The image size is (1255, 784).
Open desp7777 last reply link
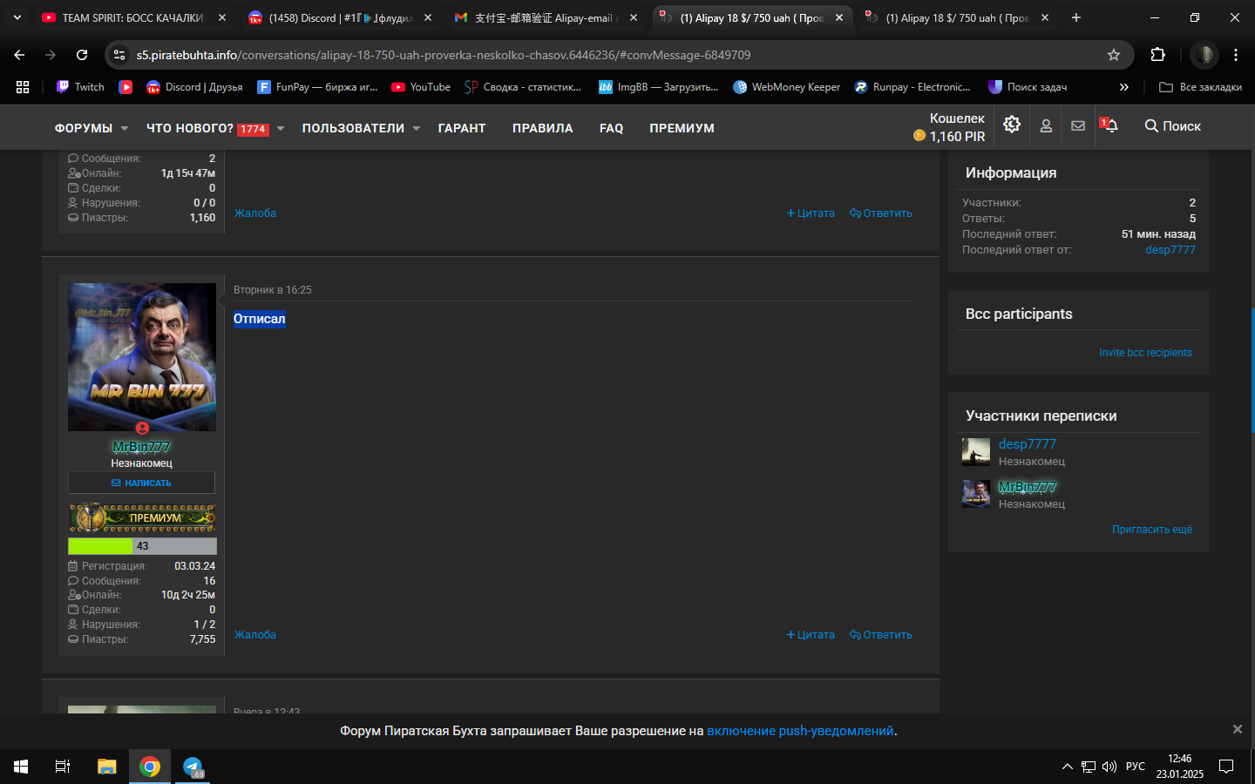1170,250
